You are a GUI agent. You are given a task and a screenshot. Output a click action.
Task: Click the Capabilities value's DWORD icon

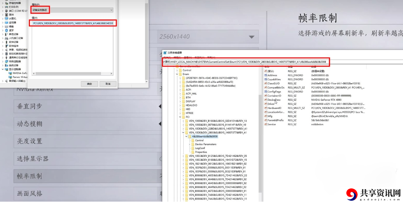coord(266,80)
